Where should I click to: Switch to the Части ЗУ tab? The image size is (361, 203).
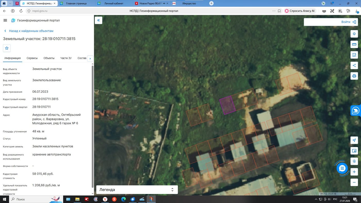click(x=66, y=58)
